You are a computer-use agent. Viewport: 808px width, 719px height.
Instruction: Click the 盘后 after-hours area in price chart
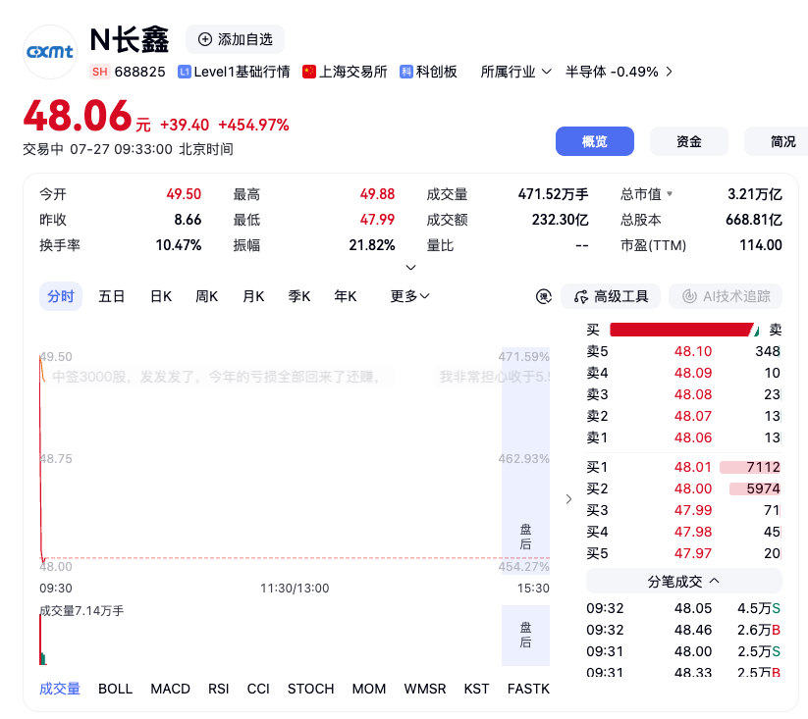click(x=525, y=461)
